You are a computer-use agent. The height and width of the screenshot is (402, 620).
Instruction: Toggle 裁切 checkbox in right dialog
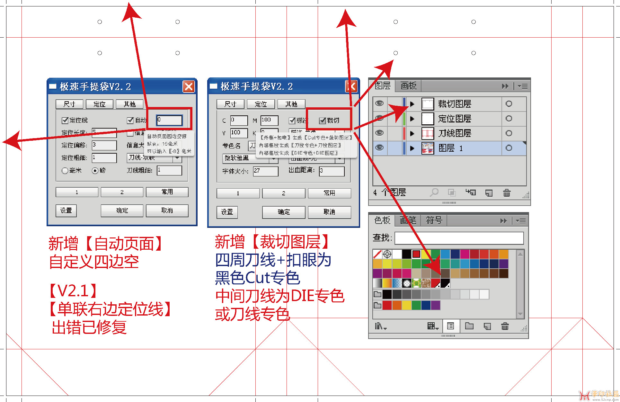pos(323,121)
